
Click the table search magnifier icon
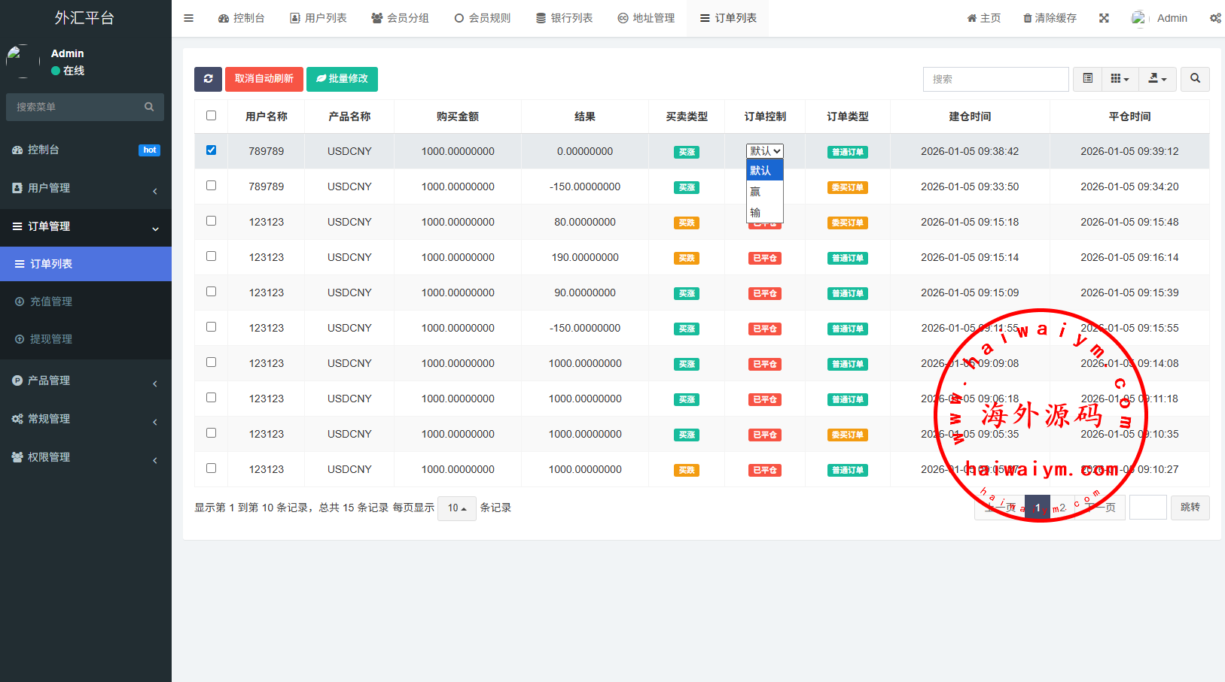[1195, 79]
